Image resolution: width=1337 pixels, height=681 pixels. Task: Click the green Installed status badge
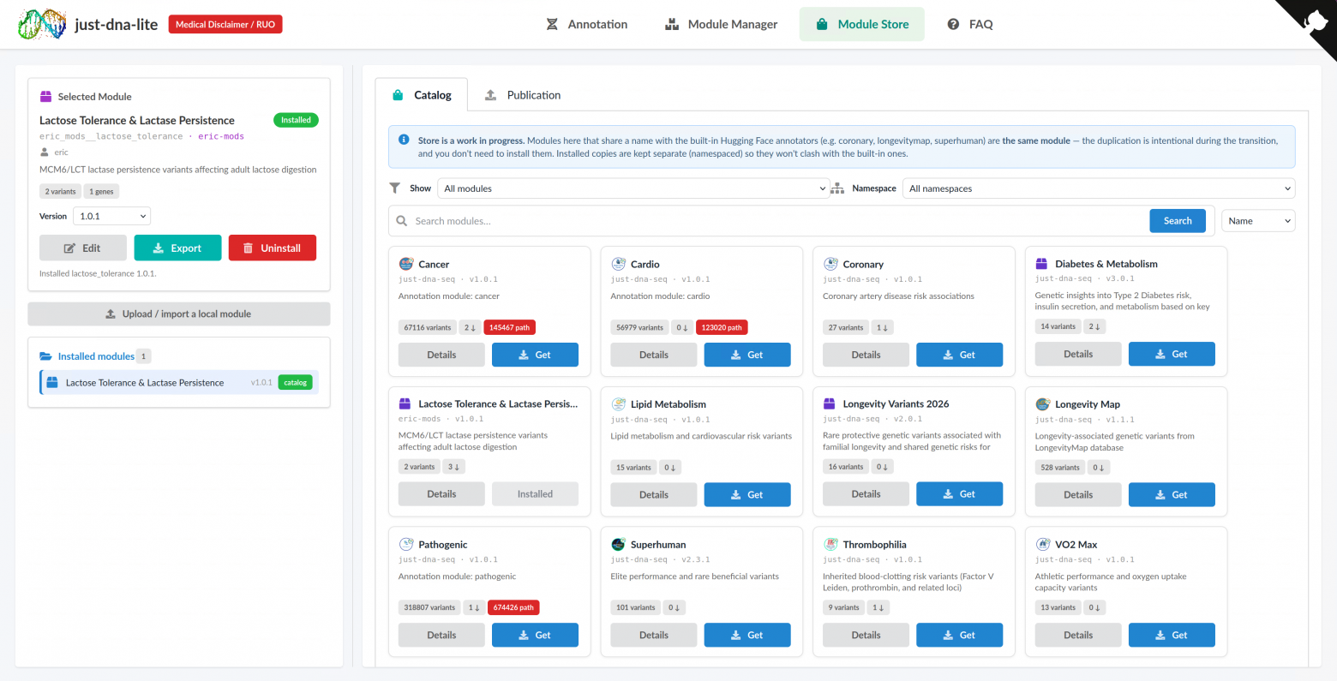[x=296, y=120]
